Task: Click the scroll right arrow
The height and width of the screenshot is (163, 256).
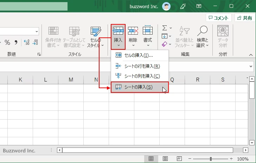Action: click(x=245, y=150)
